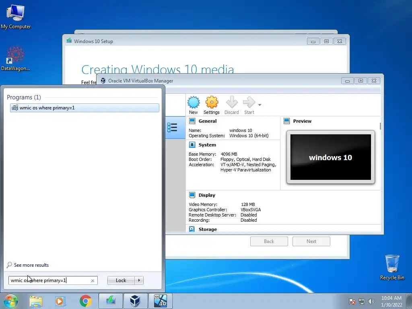Click the magnifier icon beside See more results

[9, 265]
